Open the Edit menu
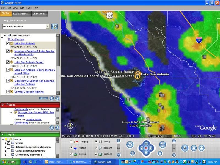Image resolution: width=220 pixels, height=165 pixels. pyautogui.click(x=9, y=8)
